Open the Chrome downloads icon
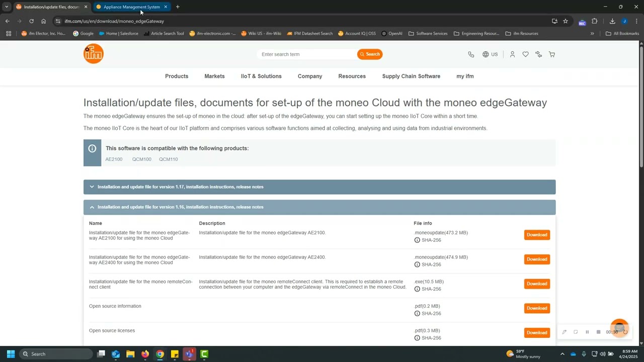Screen dimensions: 644x362 click(612, 21)
